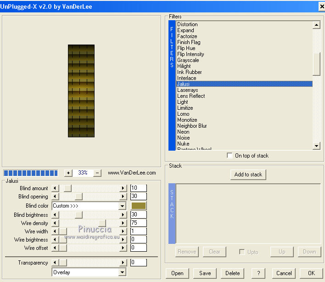Close the UnPlugged-X dialog window
This screenshot has width=325, height=282.
pos(322,6)
